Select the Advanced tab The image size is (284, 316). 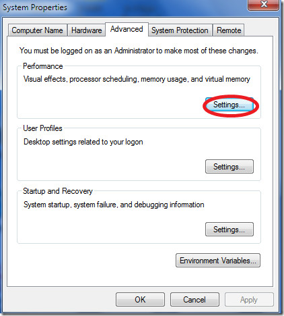click(x=127, y=29)
